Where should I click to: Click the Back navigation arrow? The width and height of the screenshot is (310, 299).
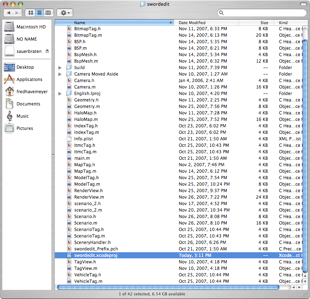[x=8, y=13]
